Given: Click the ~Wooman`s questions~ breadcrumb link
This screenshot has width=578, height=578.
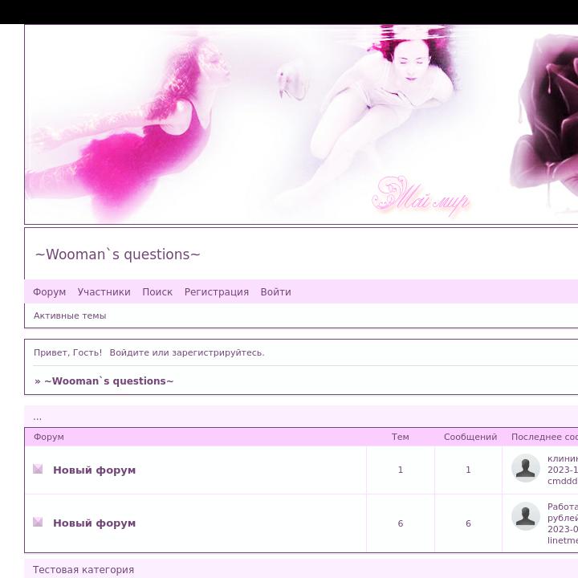Looking at the screenshot, I should [x=108, y=381].
